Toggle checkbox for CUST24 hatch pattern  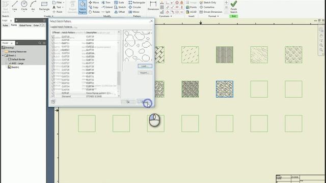(x=53, y=53)
